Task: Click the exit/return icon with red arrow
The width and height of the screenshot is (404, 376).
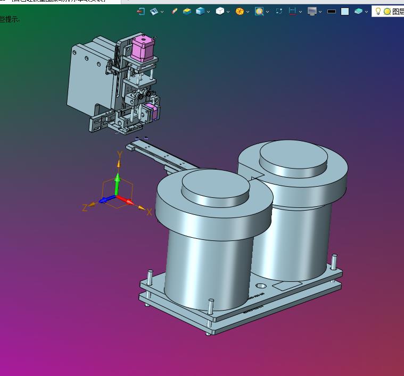Action: 141,12
